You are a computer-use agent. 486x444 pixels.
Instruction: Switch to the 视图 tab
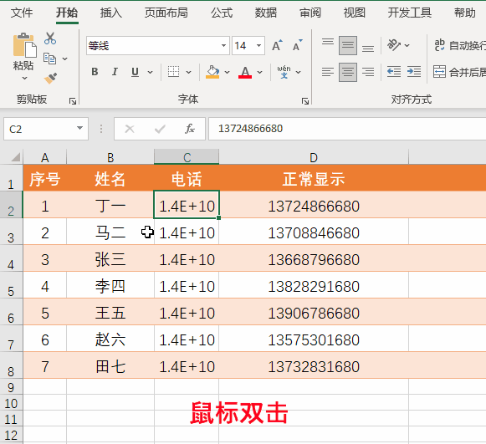tap(355, 13)
